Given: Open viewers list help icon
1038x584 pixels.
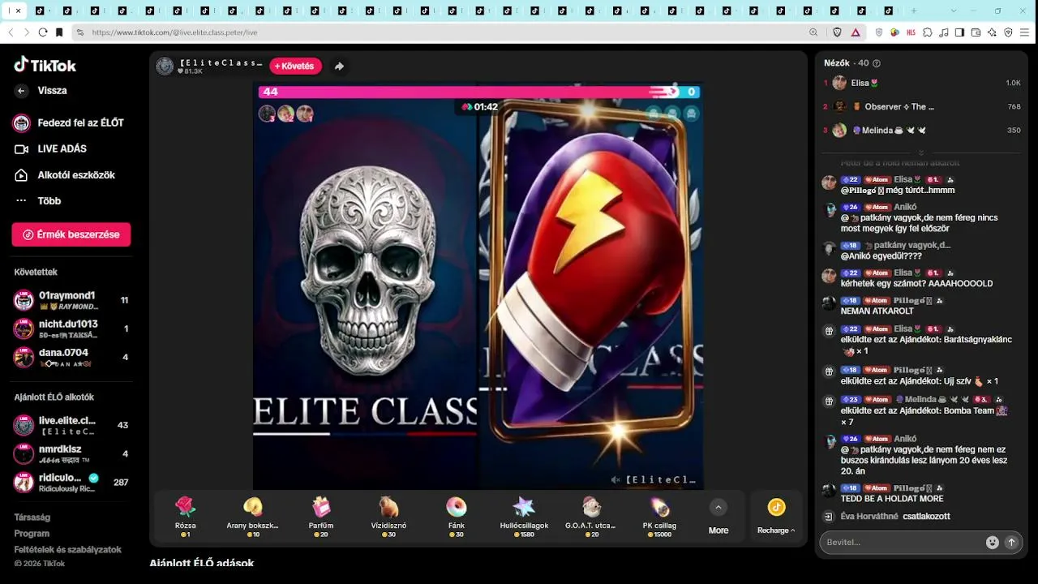Looking at the screenshot, I should coord(877,63).
